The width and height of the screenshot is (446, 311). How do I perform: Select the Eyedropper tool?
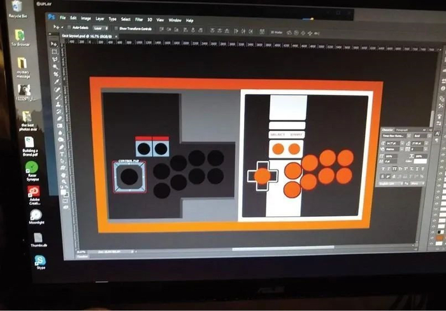point(56,82)
